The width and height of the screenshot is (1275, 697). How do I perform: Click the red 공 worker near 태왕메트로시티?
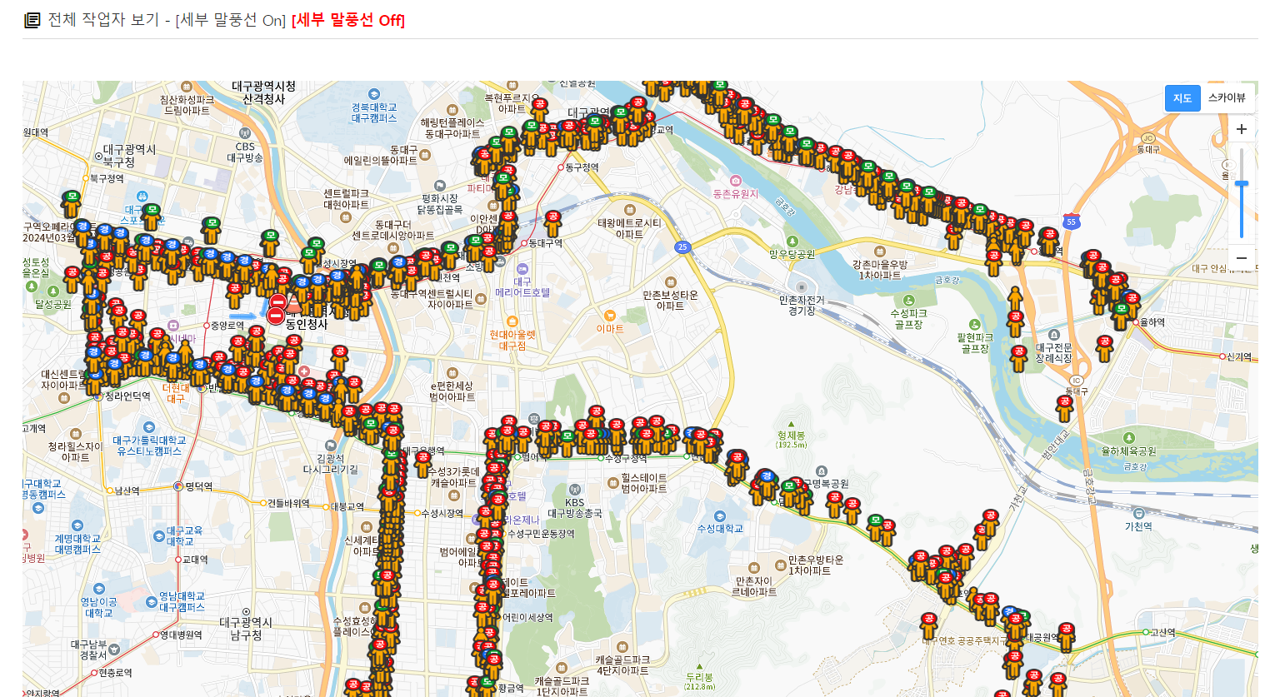click(x=552, y=223)
